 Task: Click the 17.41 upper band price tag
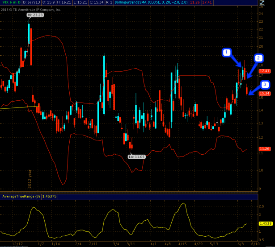tap(264, 71)
